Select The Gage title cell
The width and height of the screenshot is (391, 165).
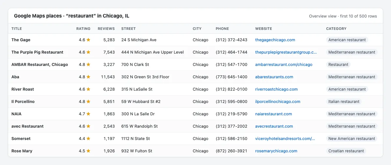[x=21, y=40]
